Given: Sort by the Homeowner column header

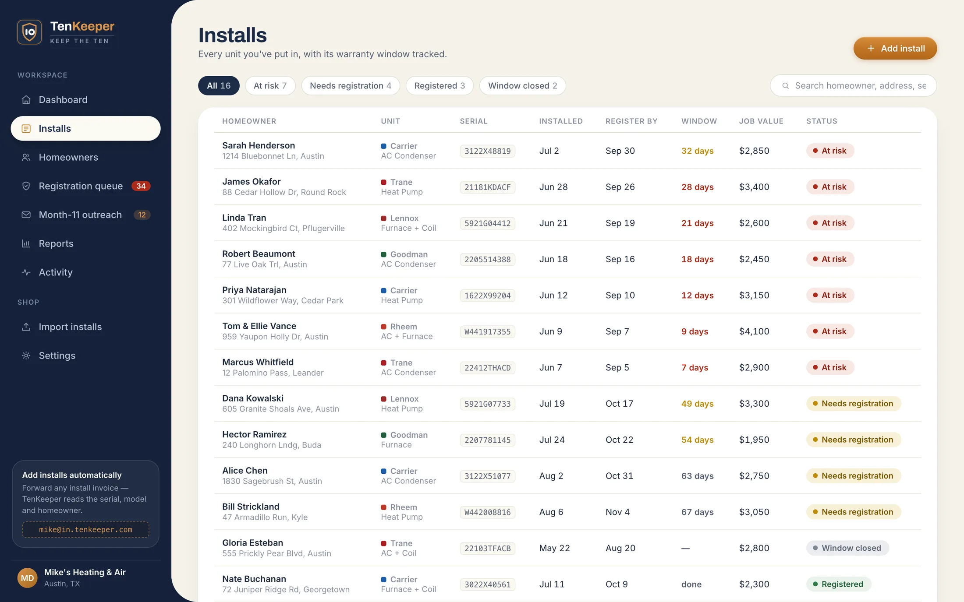Looking at the screenshot, I should click(x=249, y=121).
